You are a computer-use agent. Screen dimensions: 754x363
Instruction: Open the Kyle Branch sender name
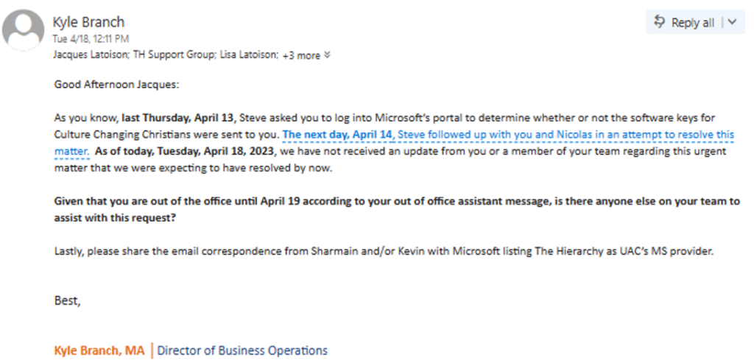coord(88,21)
